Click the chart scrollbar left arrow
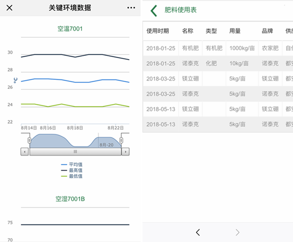 25,152
